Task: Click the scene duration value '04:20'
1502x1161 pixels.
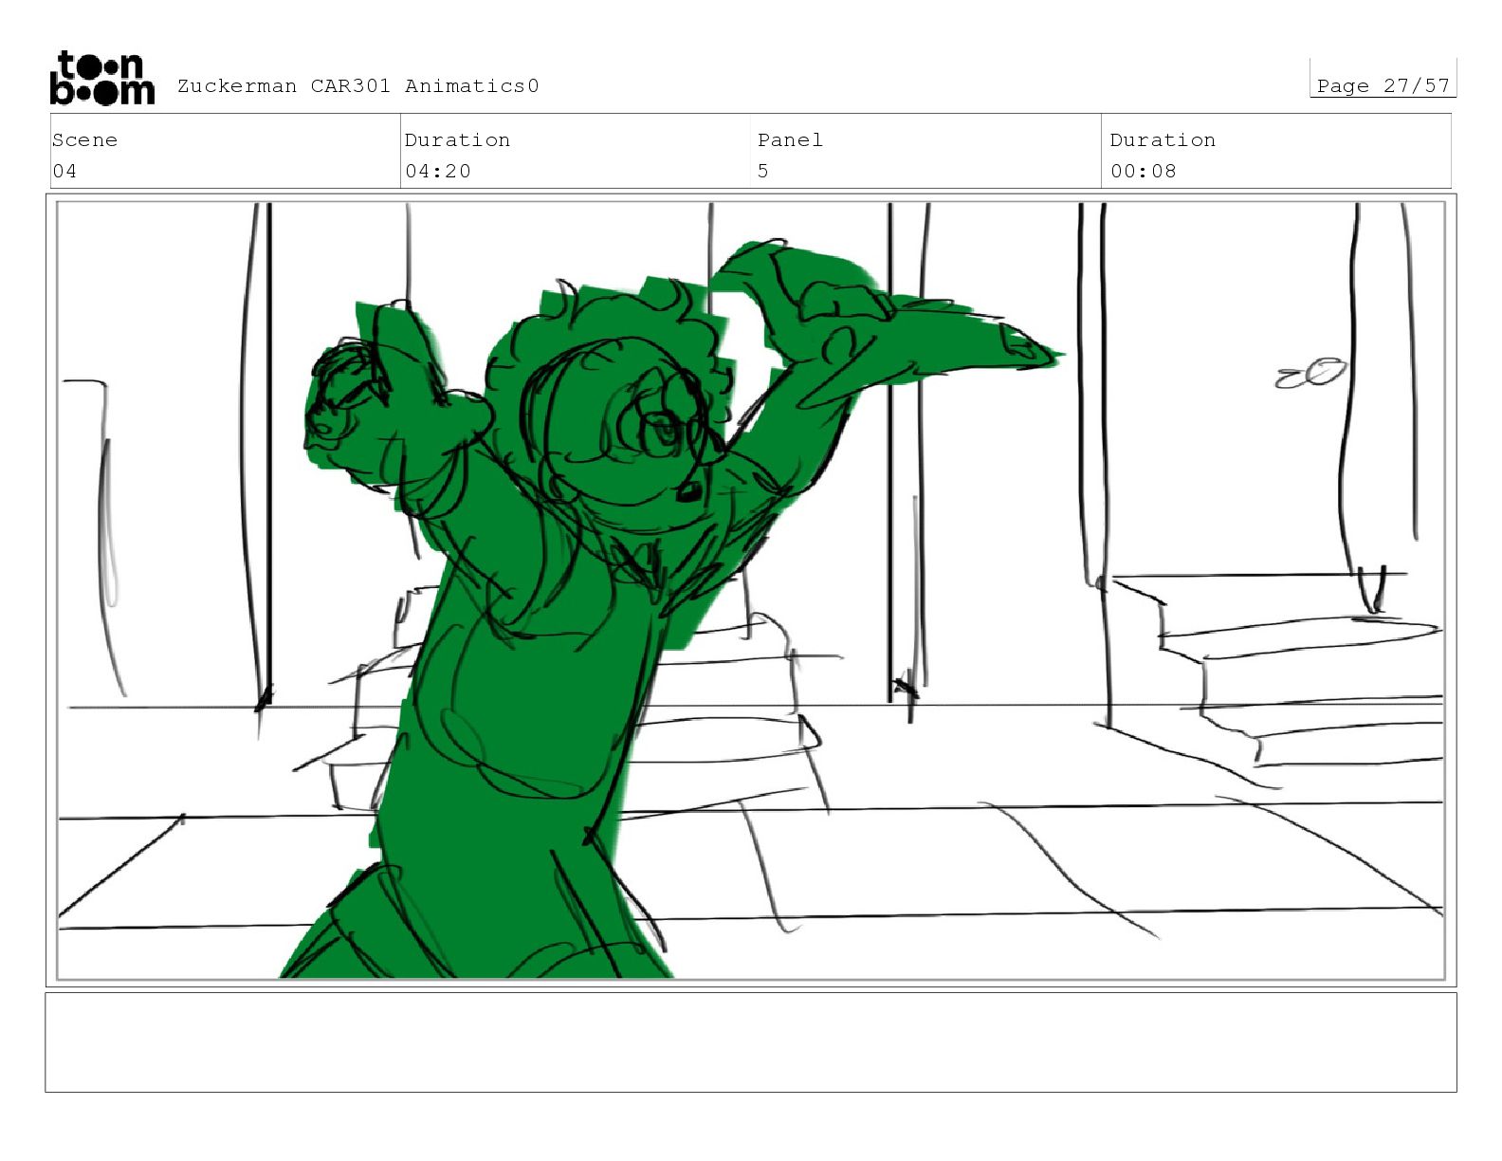Action: tap(438, 172)
